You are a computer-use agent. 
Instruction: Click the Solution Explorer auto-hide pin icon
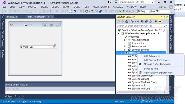point(164,17)
